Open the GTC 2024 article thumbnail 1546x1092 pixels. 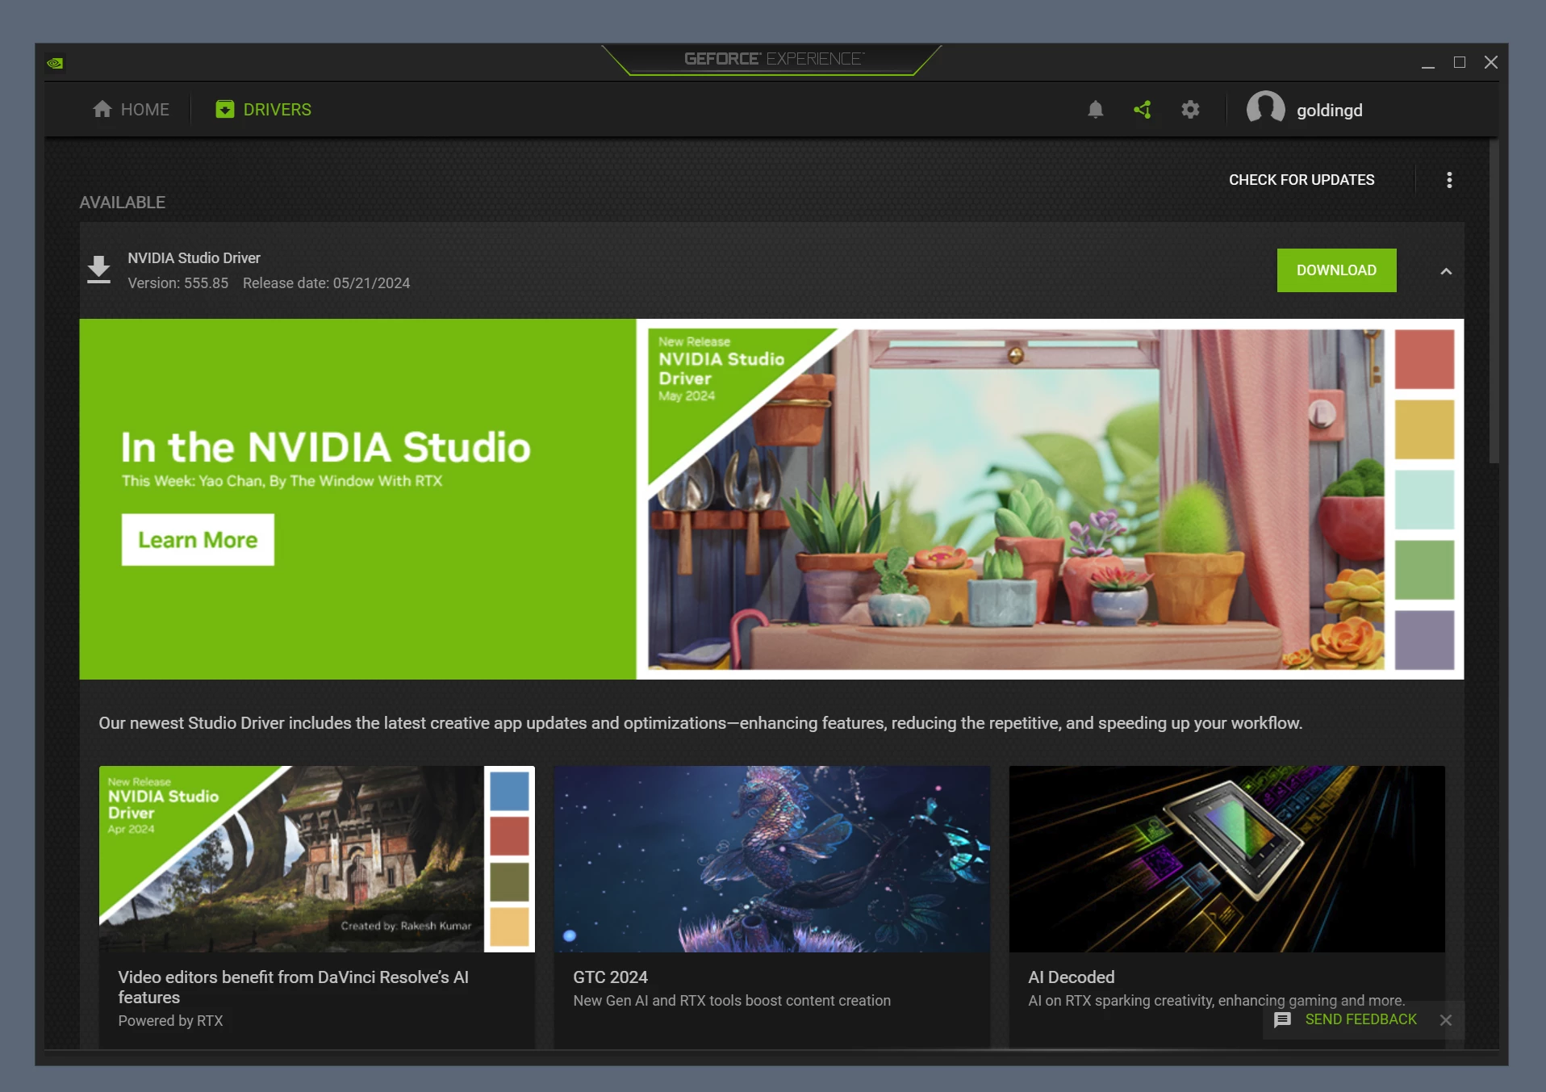pos(771,859)
